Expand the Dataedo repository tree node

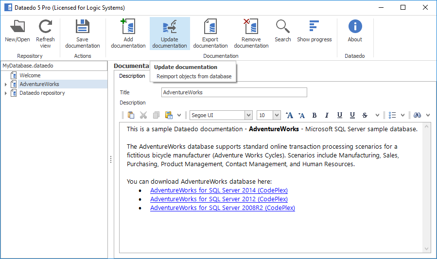pos(6,93)
